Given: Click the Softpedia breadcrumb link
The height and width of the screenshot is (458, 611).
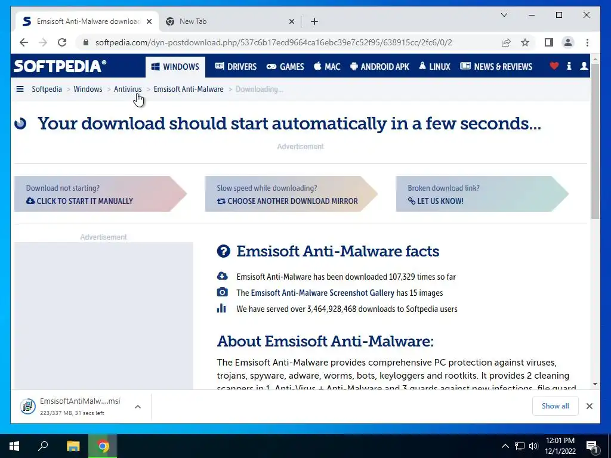Looking at the screenshot, I should point(47,89).
